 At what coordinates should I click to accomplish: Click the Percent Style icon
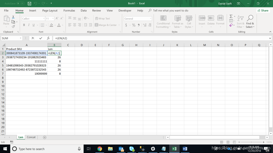pos(134,25)
